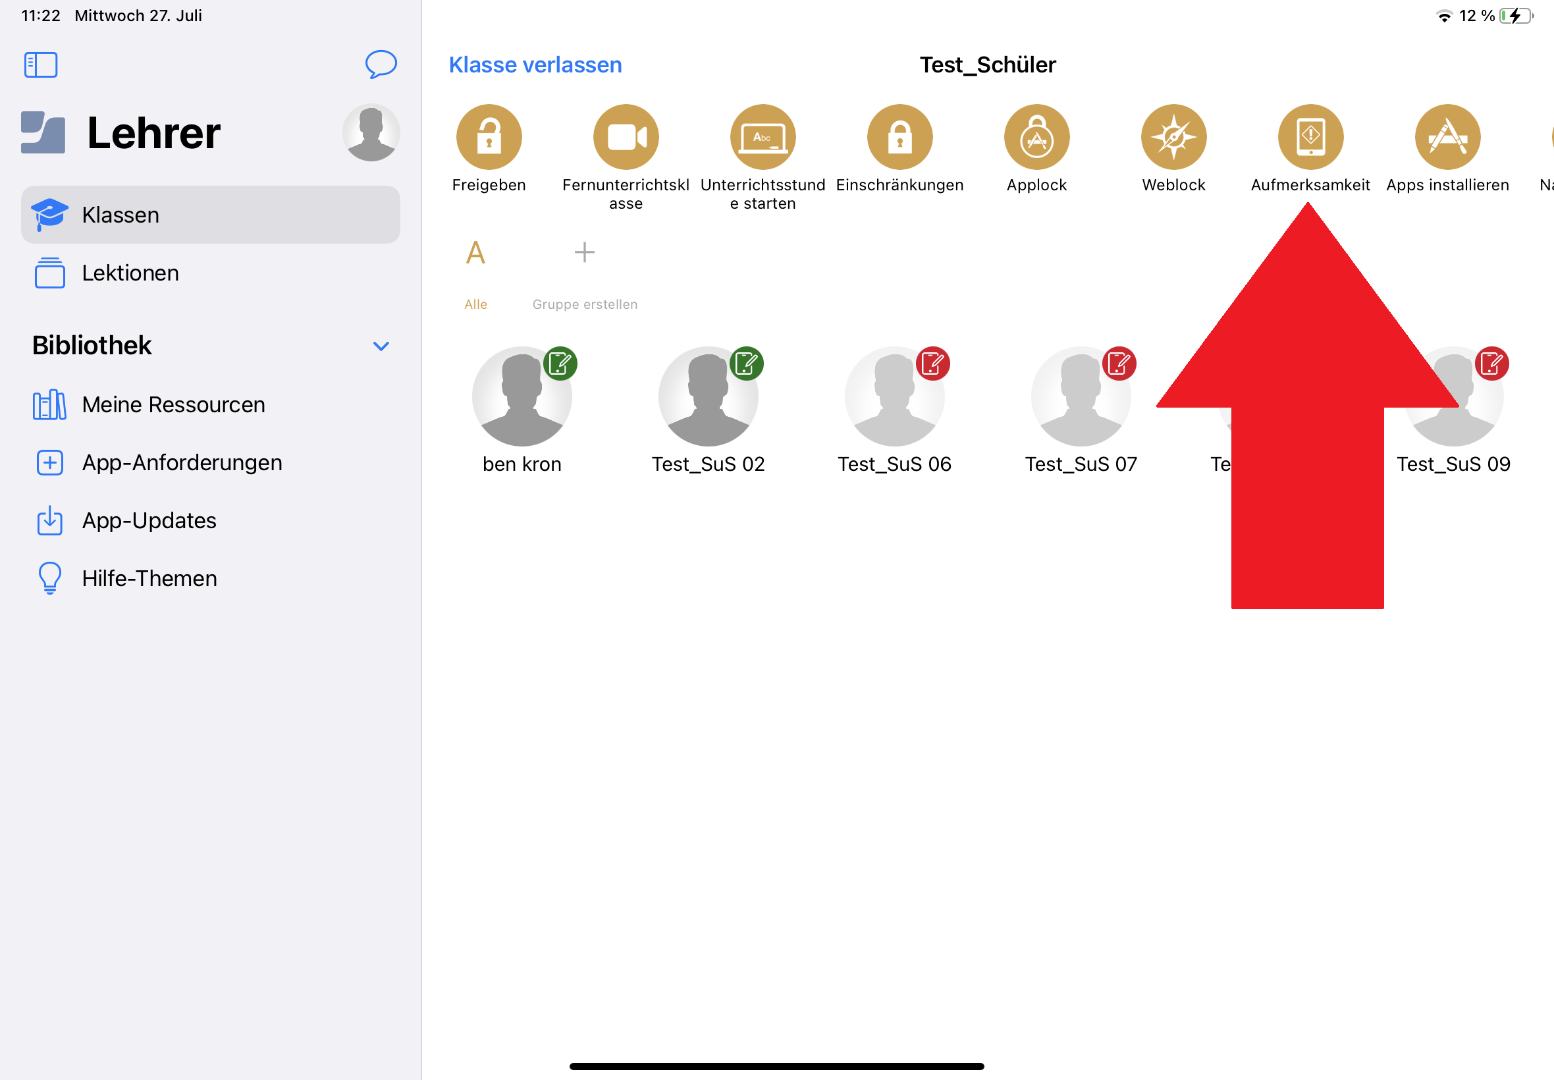Tap red status badge on Test_SuS 09
Screen dimensions: 1554x1080
(x=1491, y=364)
